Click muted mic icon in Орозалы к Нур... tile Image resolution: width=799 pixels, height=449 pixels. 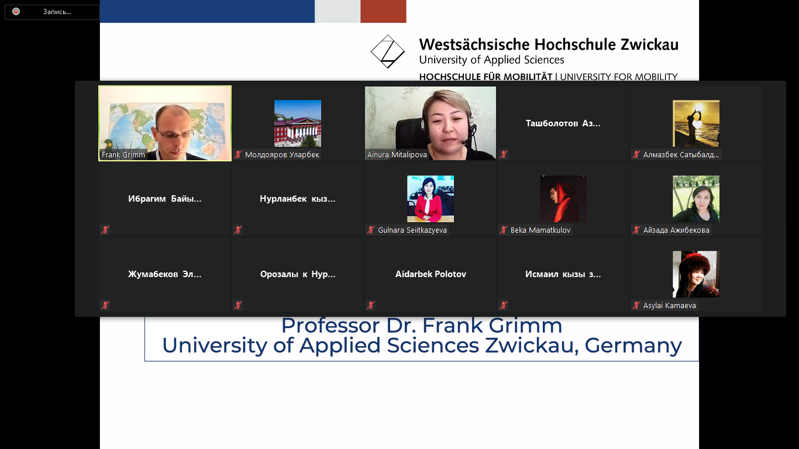(x=238, y=305)
